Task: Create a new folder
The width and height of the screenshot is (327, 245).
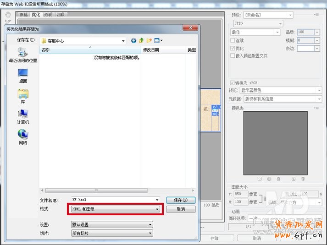Action: (149, 41)
